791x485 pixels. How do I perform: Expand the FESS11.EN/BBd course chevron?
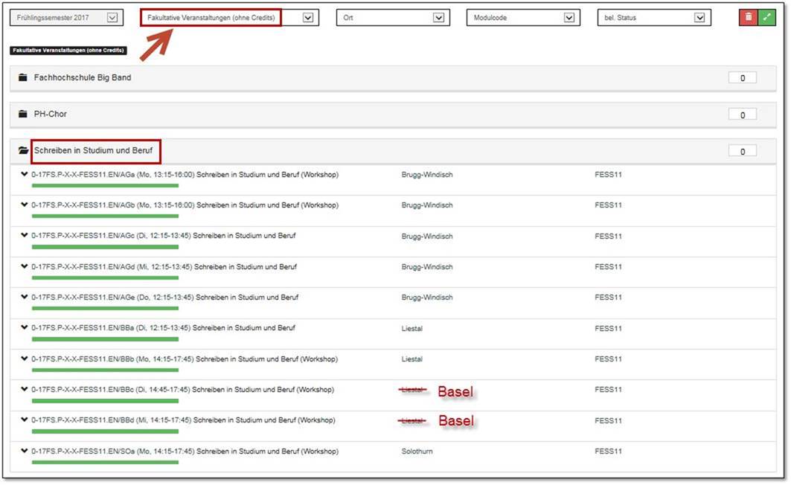tap(25, 420)
